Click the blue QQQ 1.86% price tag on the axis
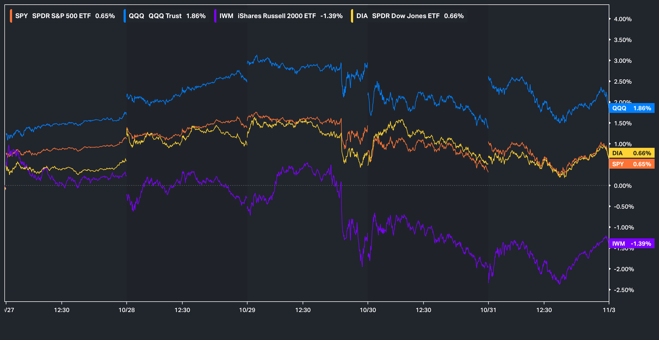 [x=632, y=108]
